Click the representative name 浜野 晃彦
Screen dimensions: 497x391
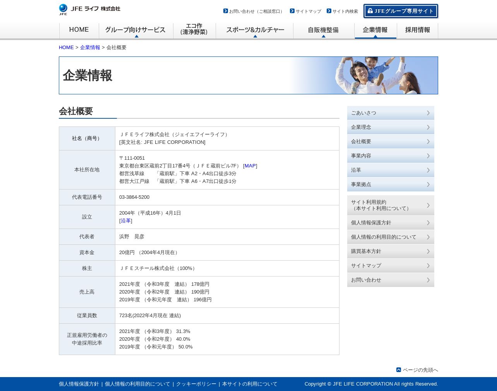132,237
